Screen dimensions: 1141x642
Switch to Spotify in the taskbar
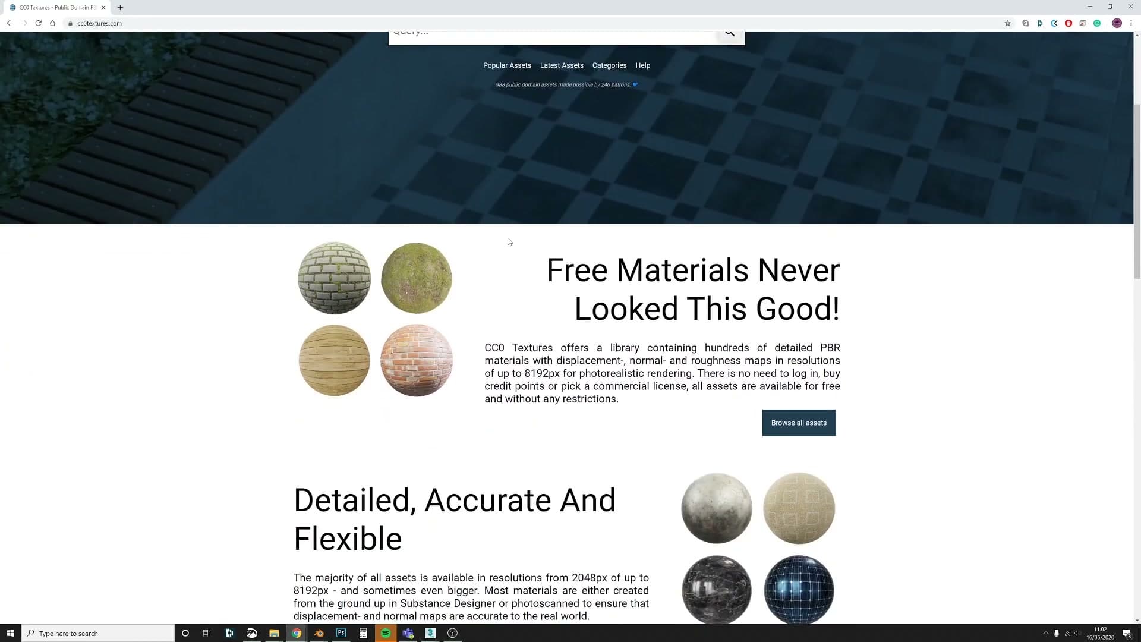[385, 633]
